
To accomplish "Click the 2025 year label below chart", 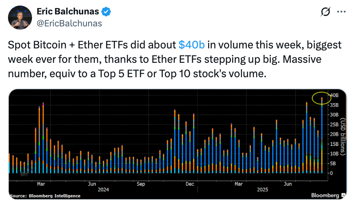I will (263, 190).
